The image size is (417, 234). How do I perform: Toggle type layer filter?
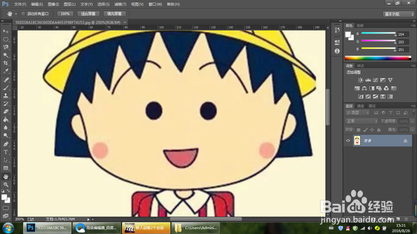click(391, 112)
